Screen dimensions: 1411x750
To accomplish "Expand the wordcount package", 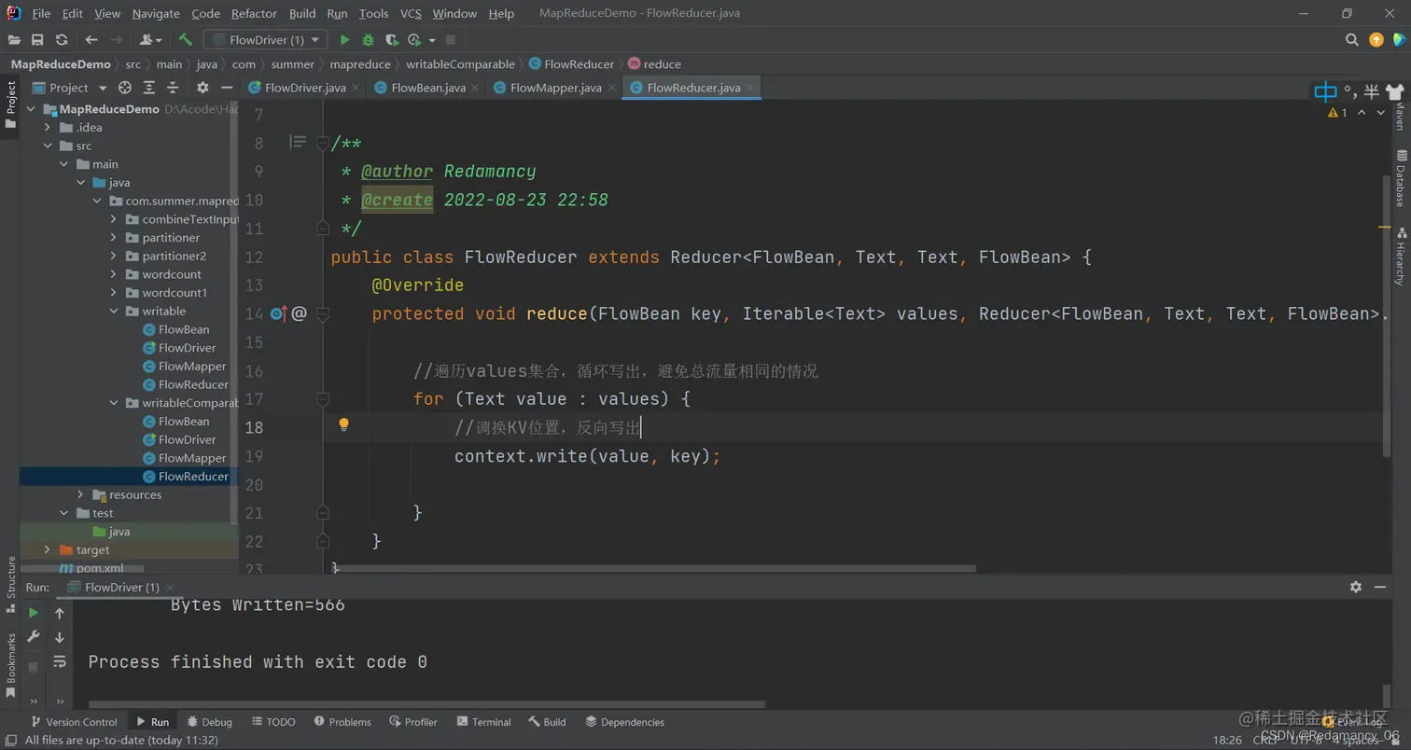I will tap(113, 274).
